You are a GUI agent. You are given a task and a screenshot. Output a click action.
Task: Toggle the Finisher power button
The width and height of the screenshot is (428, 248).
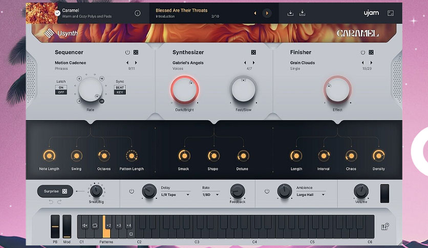pos(363,52)
